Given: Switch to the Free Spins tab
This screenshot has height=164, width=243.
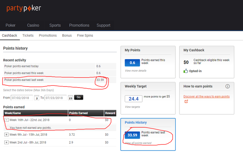Looking at the screenshot, I should pos(85,36).
